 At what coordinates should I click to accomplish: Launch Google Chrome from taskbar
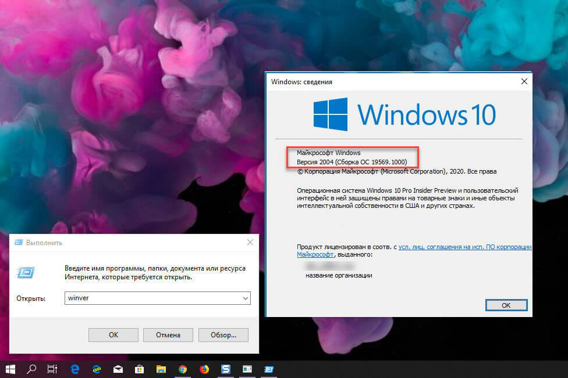click(183, 369)
